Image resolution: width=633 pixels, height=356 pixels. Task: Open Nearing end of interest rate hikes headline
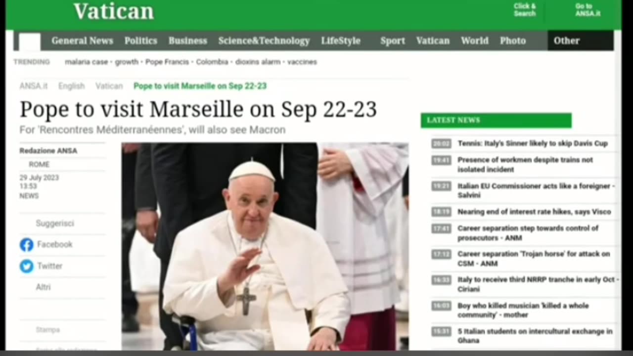click(534, 212)
